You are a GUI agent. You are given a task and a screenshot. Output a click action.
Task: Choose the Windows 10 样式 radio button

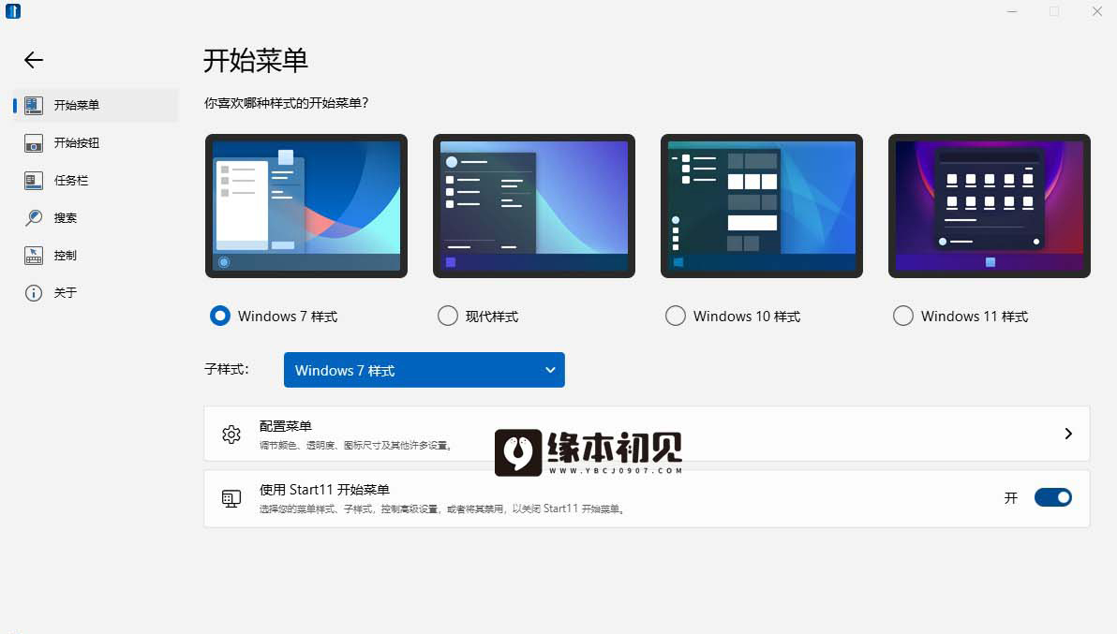(x=676, y=316)
